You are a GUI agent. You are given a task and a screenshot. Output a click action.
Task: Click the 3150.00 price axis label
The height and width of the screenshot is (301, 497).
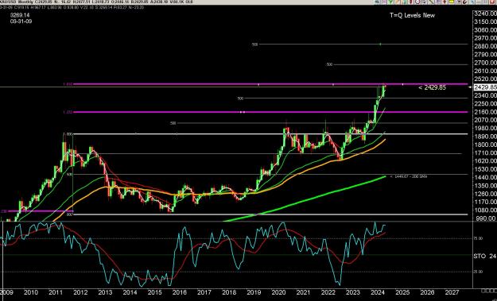[x=485, y=21]
